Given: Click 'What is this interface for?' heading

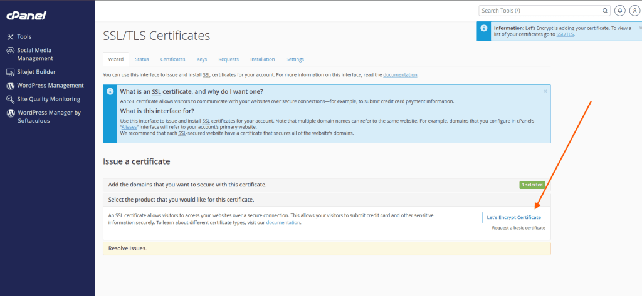Looking at the screenshot, I should (x=157, y=111).
